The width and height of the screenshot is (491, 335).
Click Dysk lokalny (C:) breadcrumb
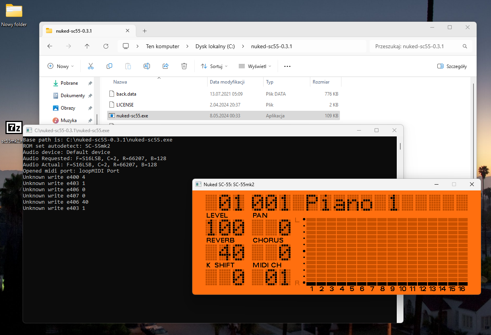(215, 46)
